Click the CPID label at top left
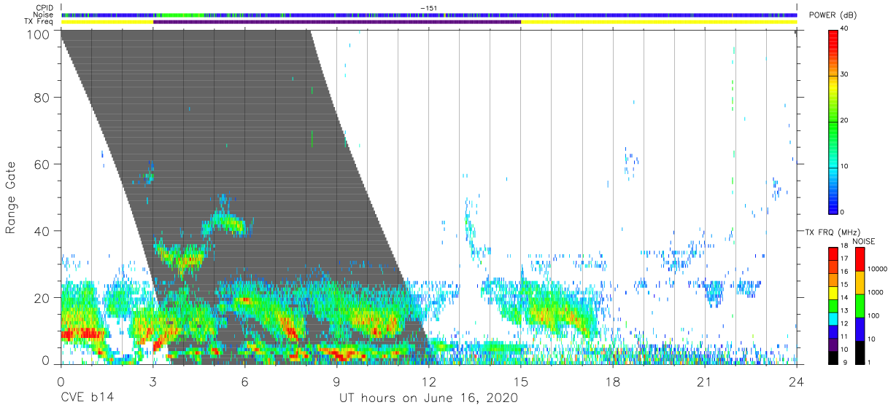This screenshot has height=413, width=896. pos(45,8)
